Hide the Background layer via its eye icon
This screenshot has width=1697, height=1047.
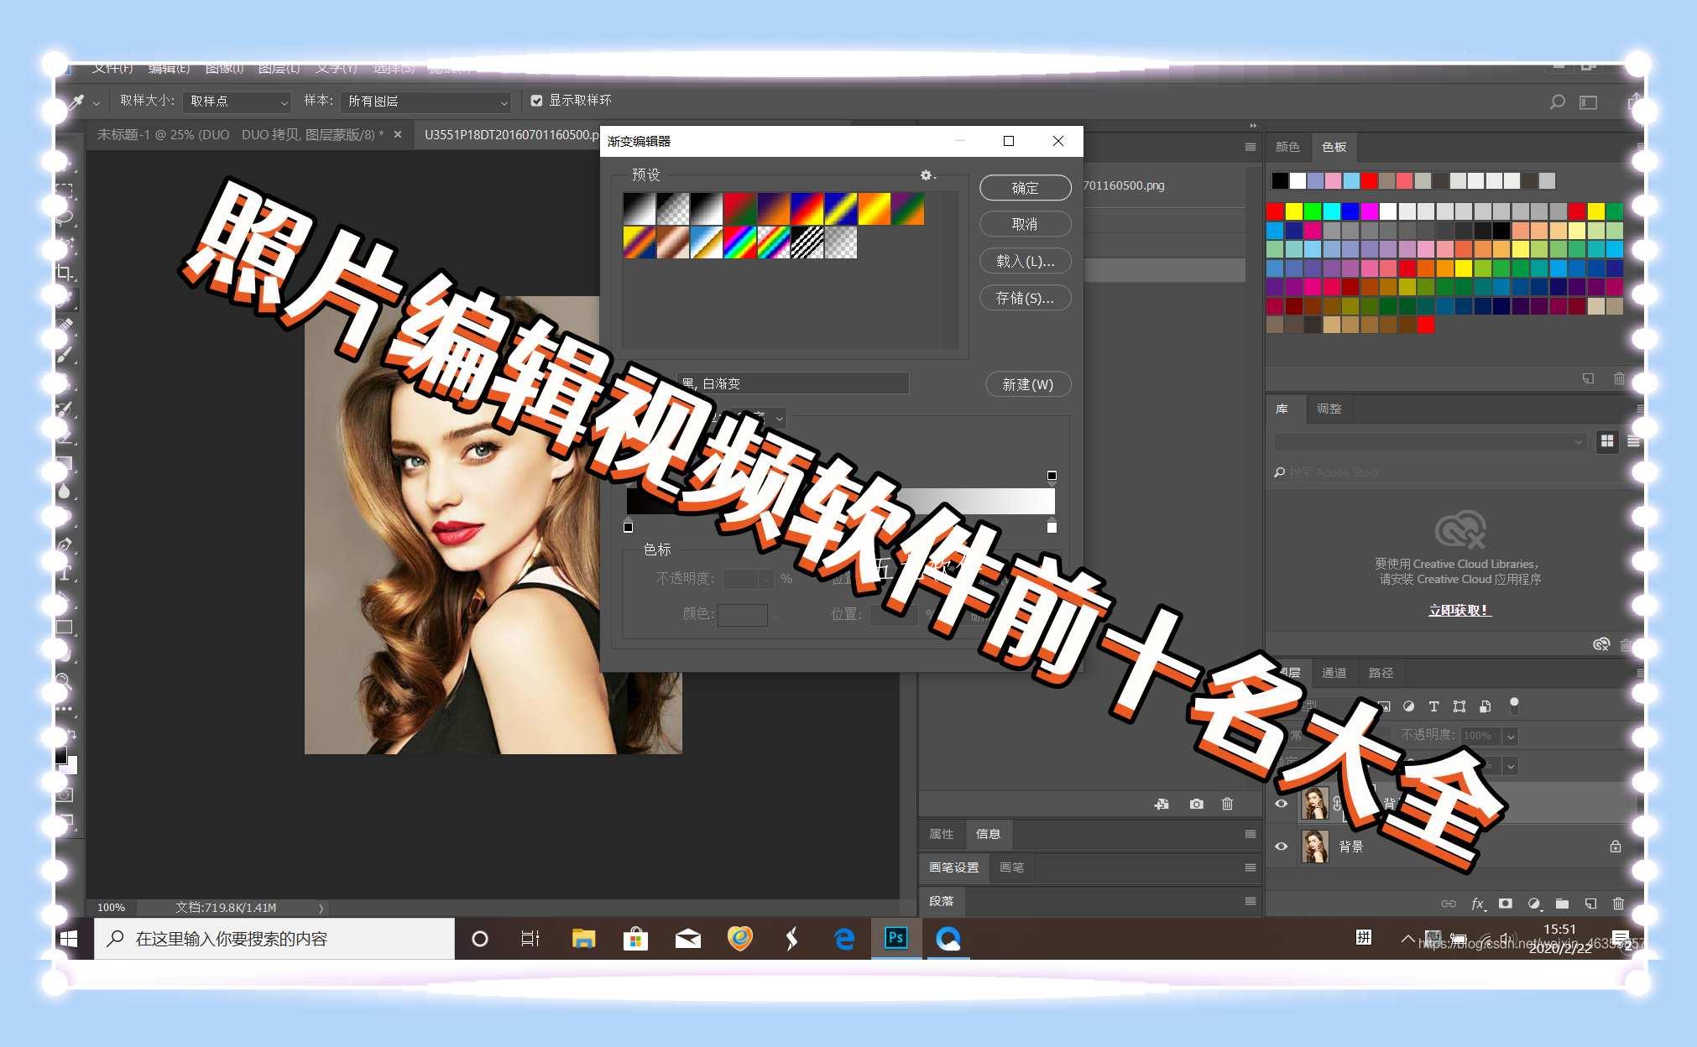1281,846
